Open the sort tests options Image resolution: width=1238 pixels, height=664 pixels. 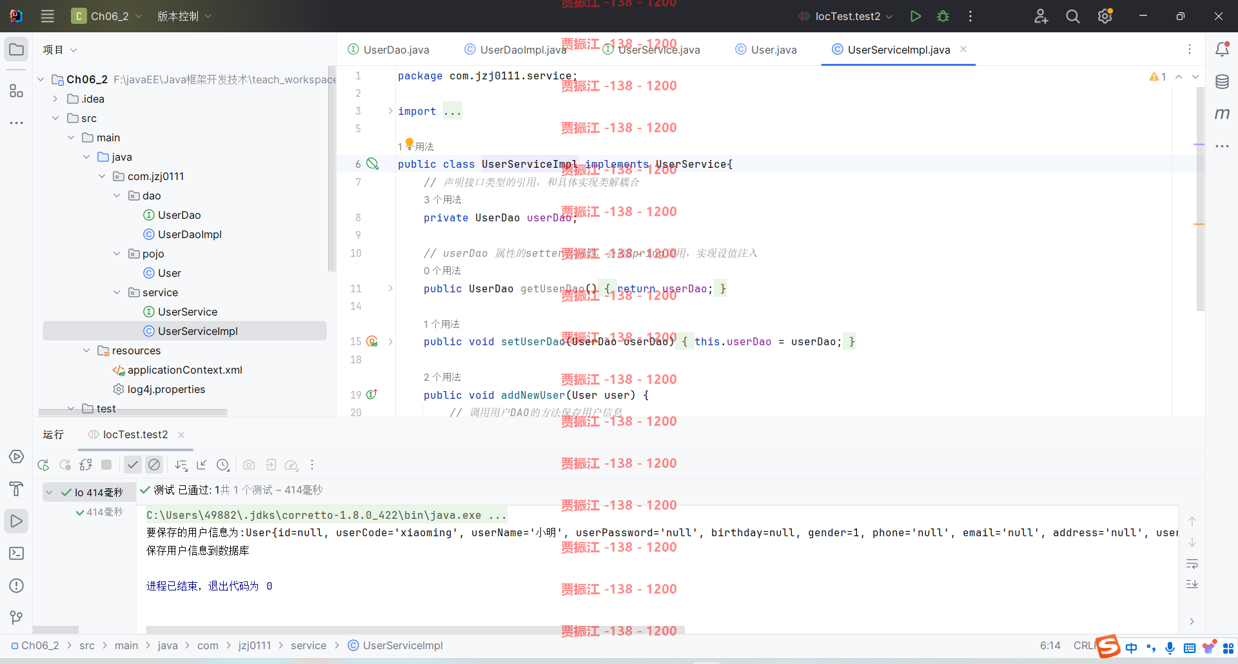tap(181, 465)
